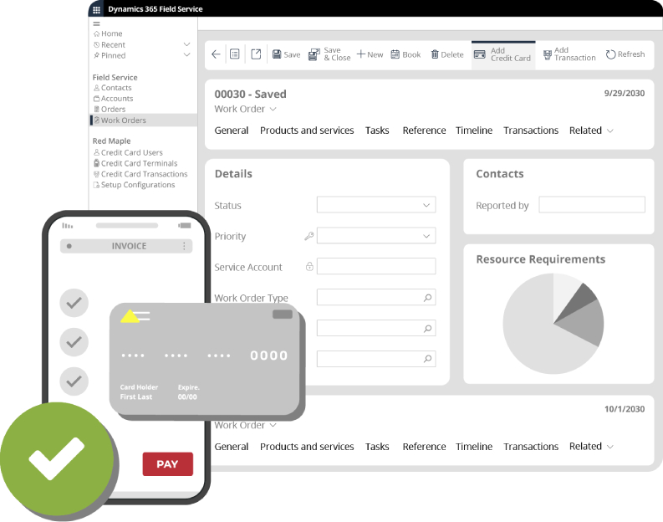Click the Reported by input field
The image size is (663, 522).
point(591,205)
